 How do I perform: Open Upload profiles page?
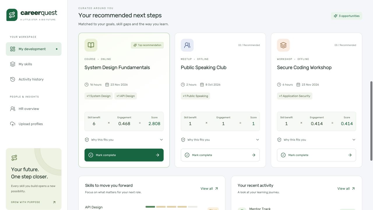click(x=34, y=124)
